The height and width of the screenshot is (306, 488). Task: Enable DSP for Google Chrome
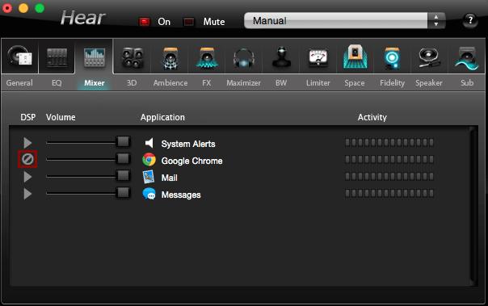pos(27,159)
